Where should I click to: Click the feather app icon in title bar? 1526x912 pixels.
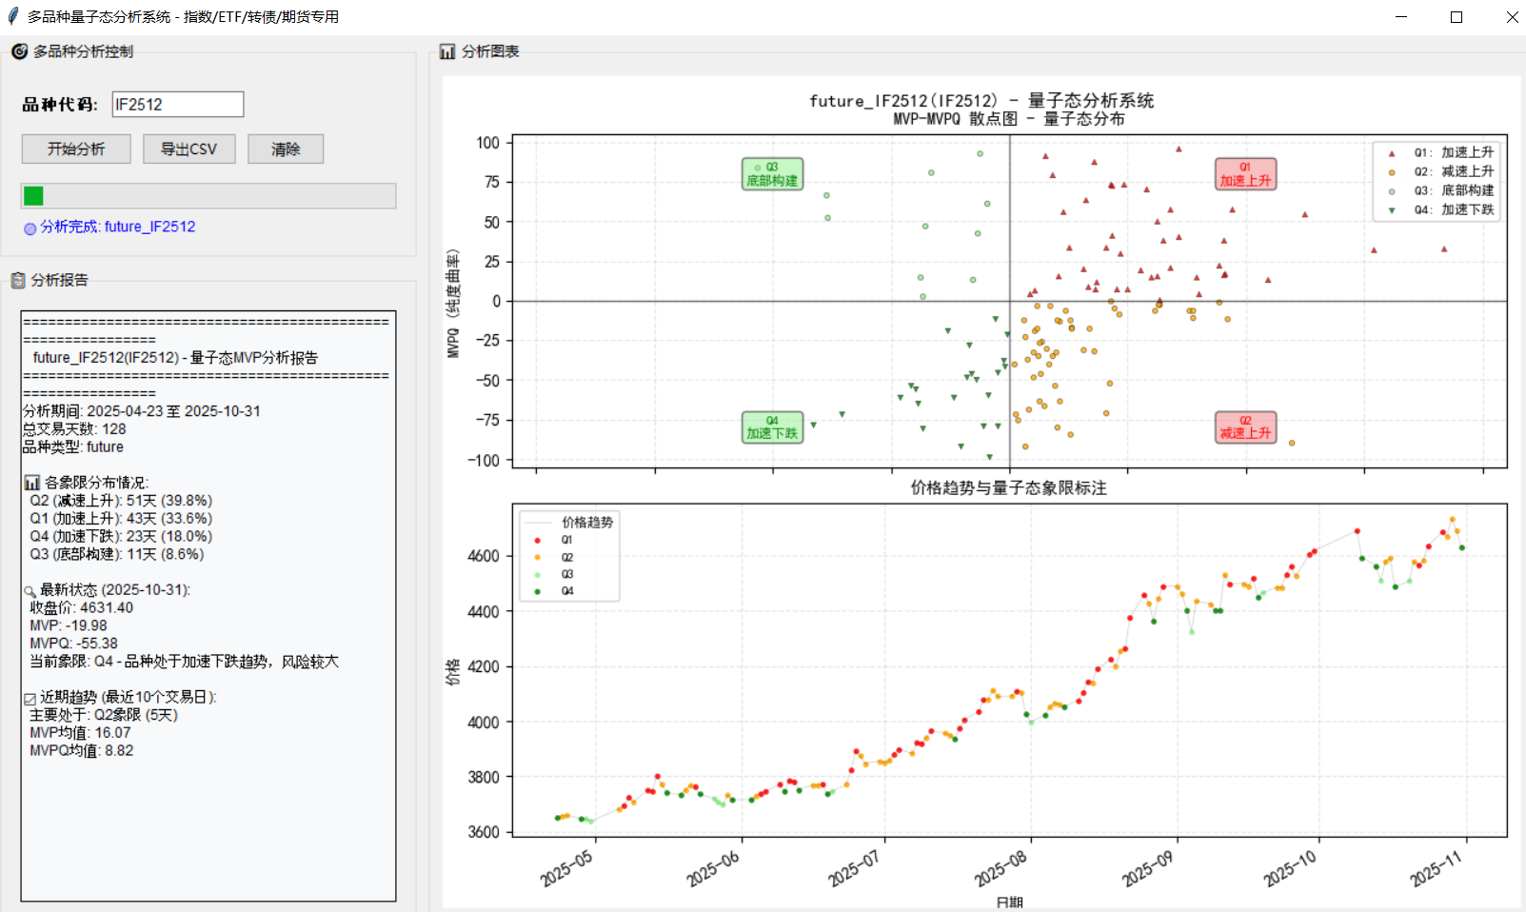(x=13, y=16)
